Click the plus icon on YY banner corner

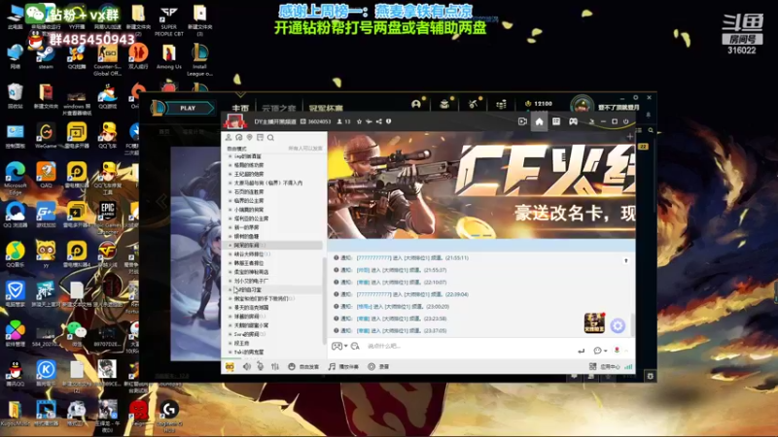pyautogui.click(x=629, y=137)
